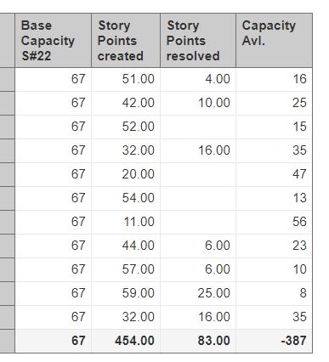
Task: Click the 51.00 story points created cell
Action: coord(126,79)
